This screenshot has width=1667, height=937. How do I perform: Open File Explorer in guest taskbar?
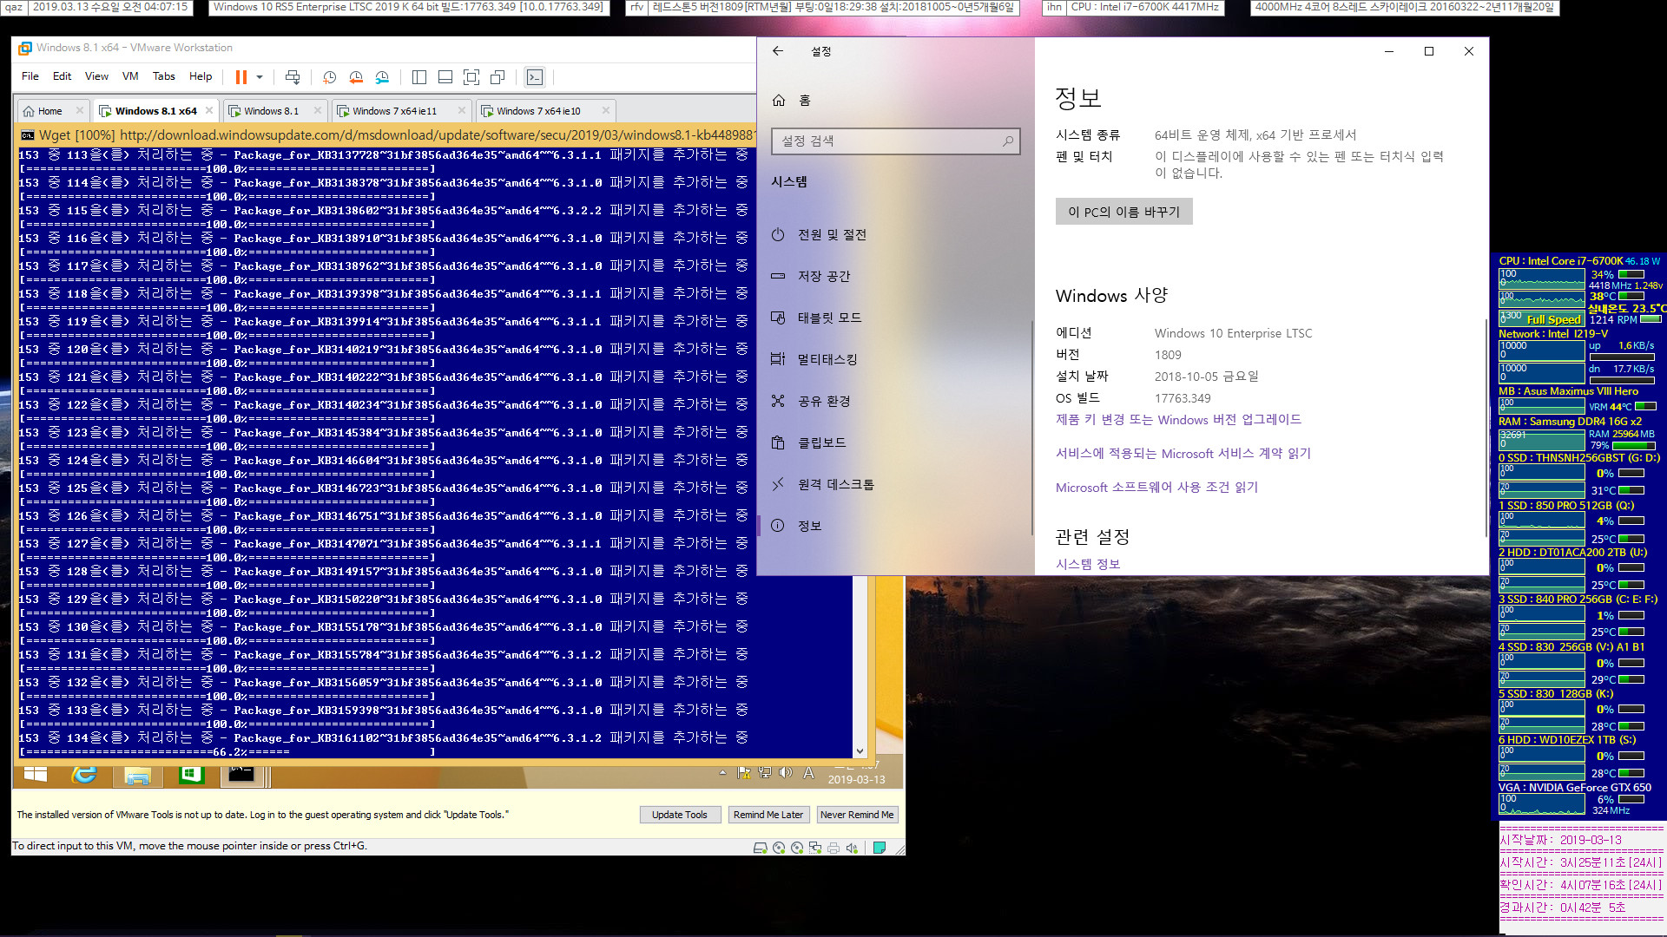tap(138, 775)
